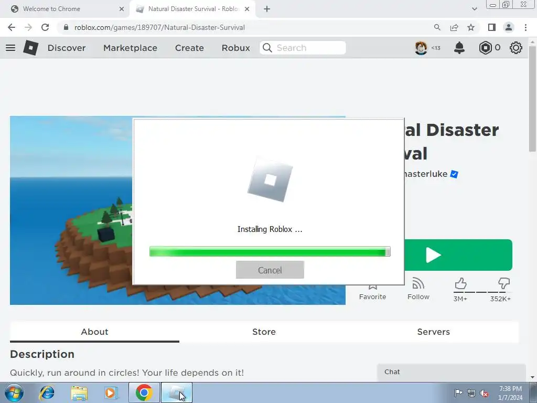
Task: Click the muted volume tray icon
Action: point(484,393)
